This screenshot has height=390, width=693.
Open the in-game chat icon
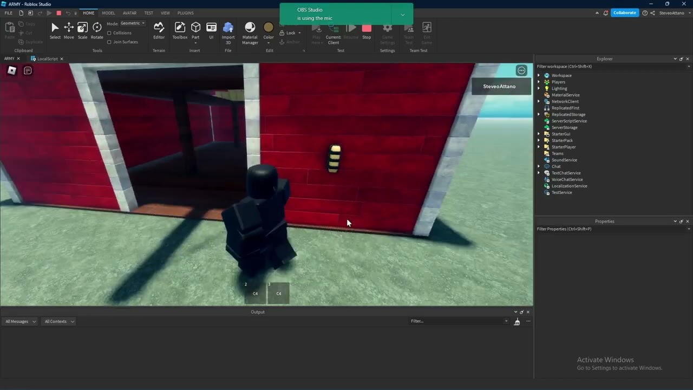point(28,70)
